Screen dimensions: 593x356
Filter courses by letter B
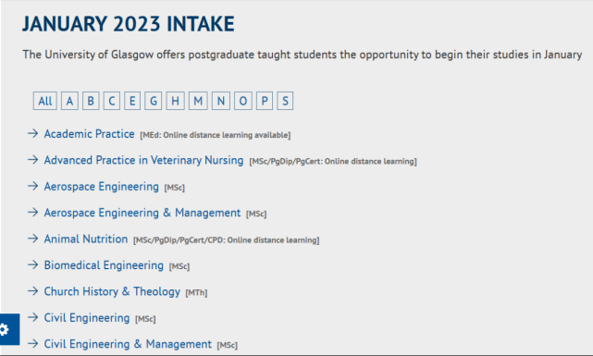(x=91, y=101)
